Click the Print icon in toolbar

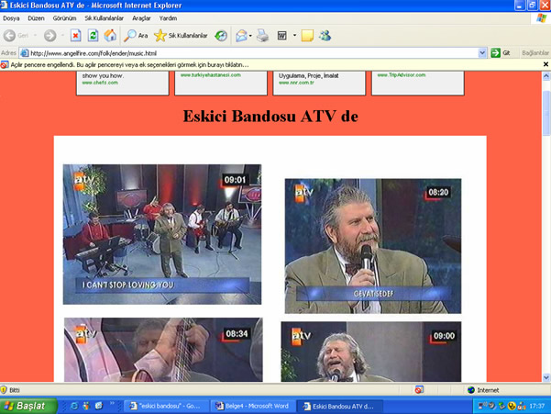pyautogui.click(x=263, y=36)
